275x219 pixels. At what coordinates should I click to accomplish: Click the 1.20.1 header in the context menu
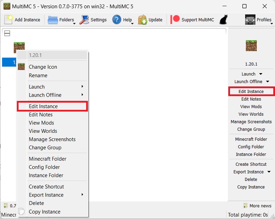pyautogui.click(x=52, y=55)
